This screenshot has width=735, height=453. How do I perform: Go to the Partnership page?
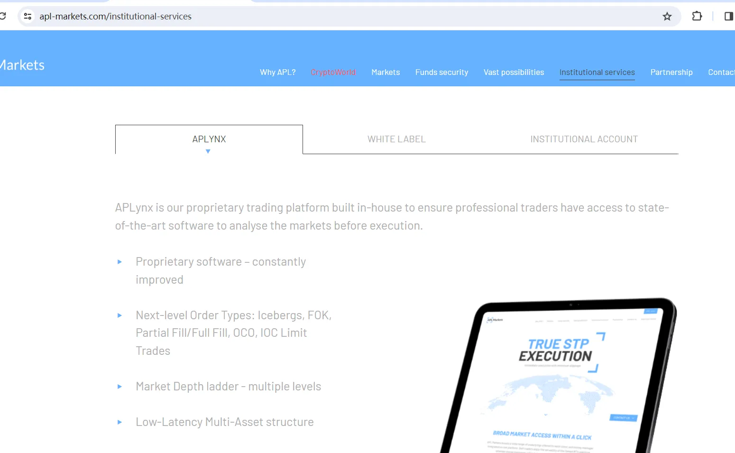coord(671,72)
